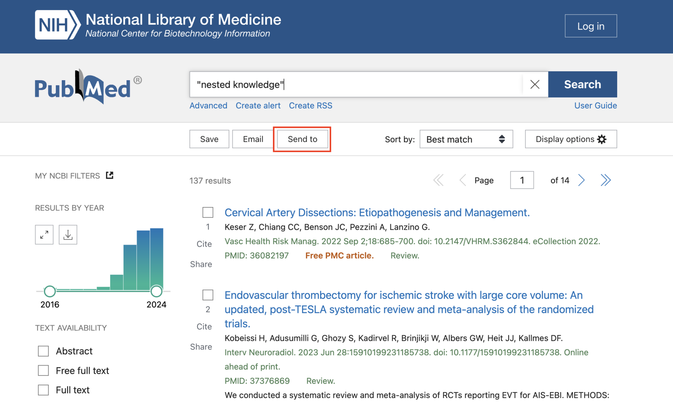Enable the Free full text filter
This screenshot has width=673, height=404.
click(x=43, y=370)
